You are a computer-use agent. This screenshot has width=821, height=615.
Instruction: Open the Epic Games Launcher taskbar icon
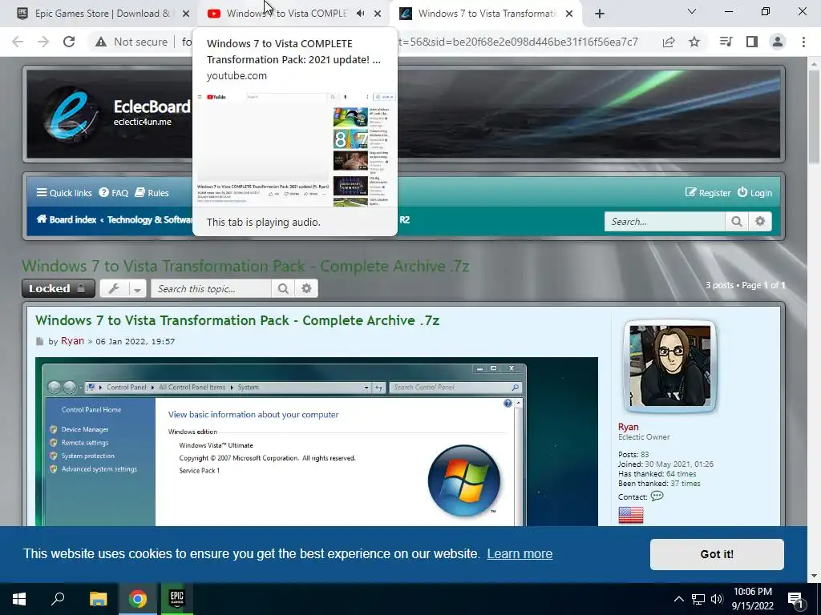[x=176, y=599]
